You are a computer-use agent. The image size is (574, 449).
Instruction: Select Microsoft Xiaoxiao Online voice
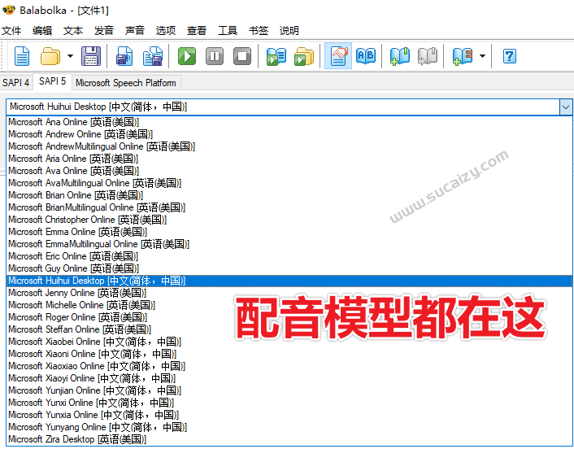tap(289, 366)
